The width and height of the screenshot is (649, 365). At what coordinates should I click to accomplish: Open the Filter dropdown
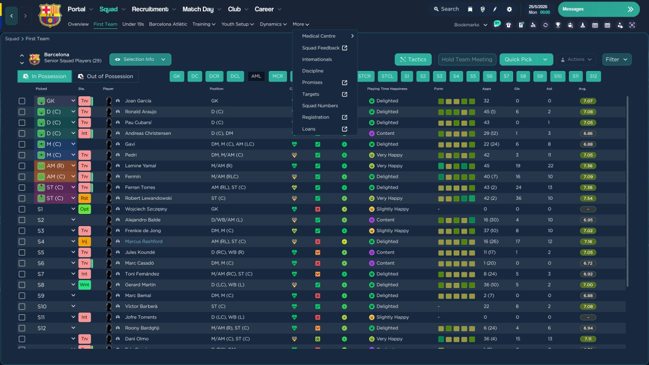pos(617,59)
